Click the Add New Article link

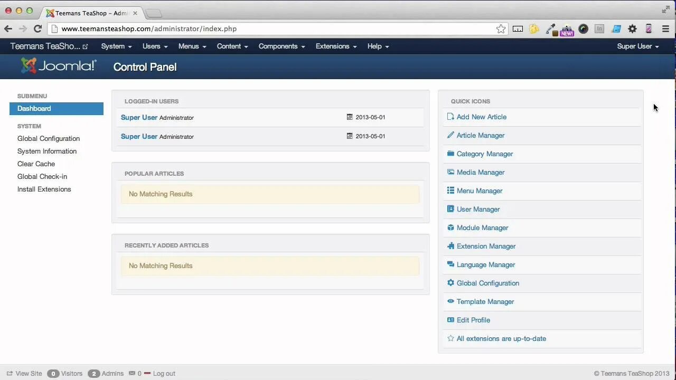pos(482,117)
